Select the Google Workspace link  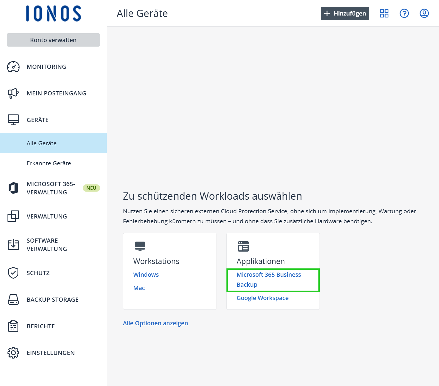(x=262, y=298)
